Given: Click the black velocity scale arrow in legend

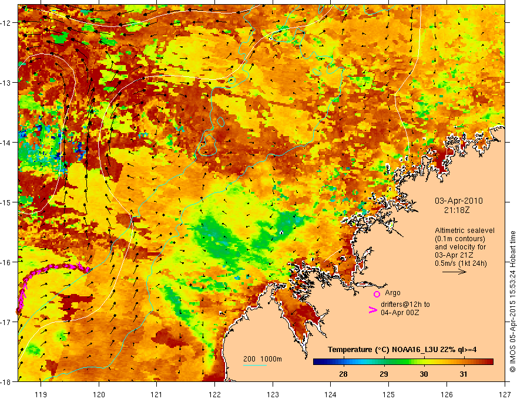Looking at the screenshot, I should (454, 272).
